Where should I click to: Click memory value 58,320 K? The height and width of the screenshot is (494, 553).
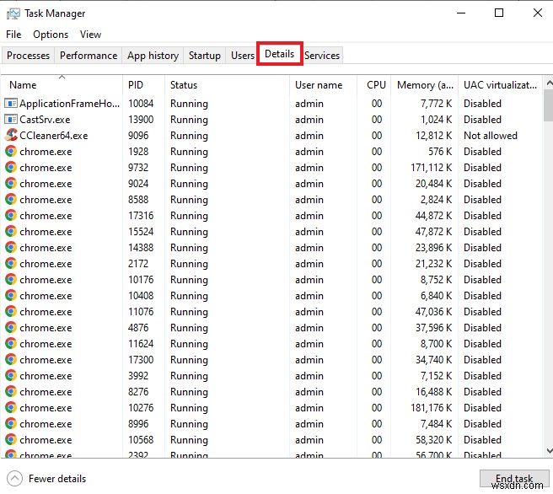[433, 440]
